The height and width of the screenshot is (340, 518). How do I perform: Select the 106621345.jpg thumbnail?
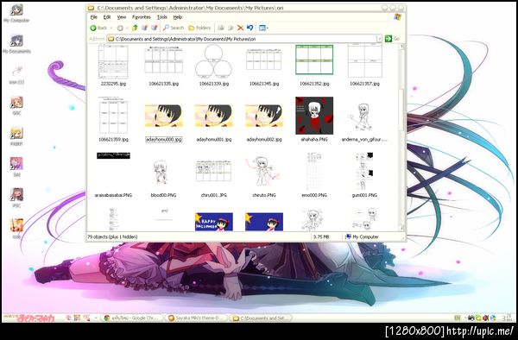coord(264,60)
